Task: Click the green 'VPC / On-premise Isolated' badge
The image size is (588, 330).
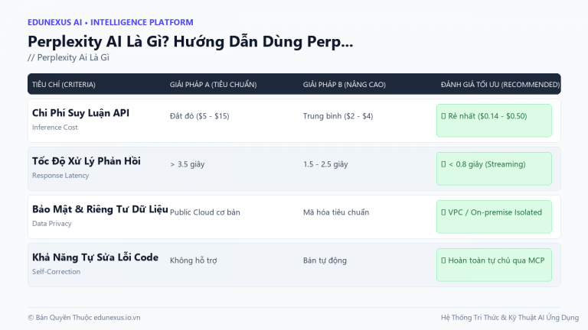Action: (x=494, y=217)
